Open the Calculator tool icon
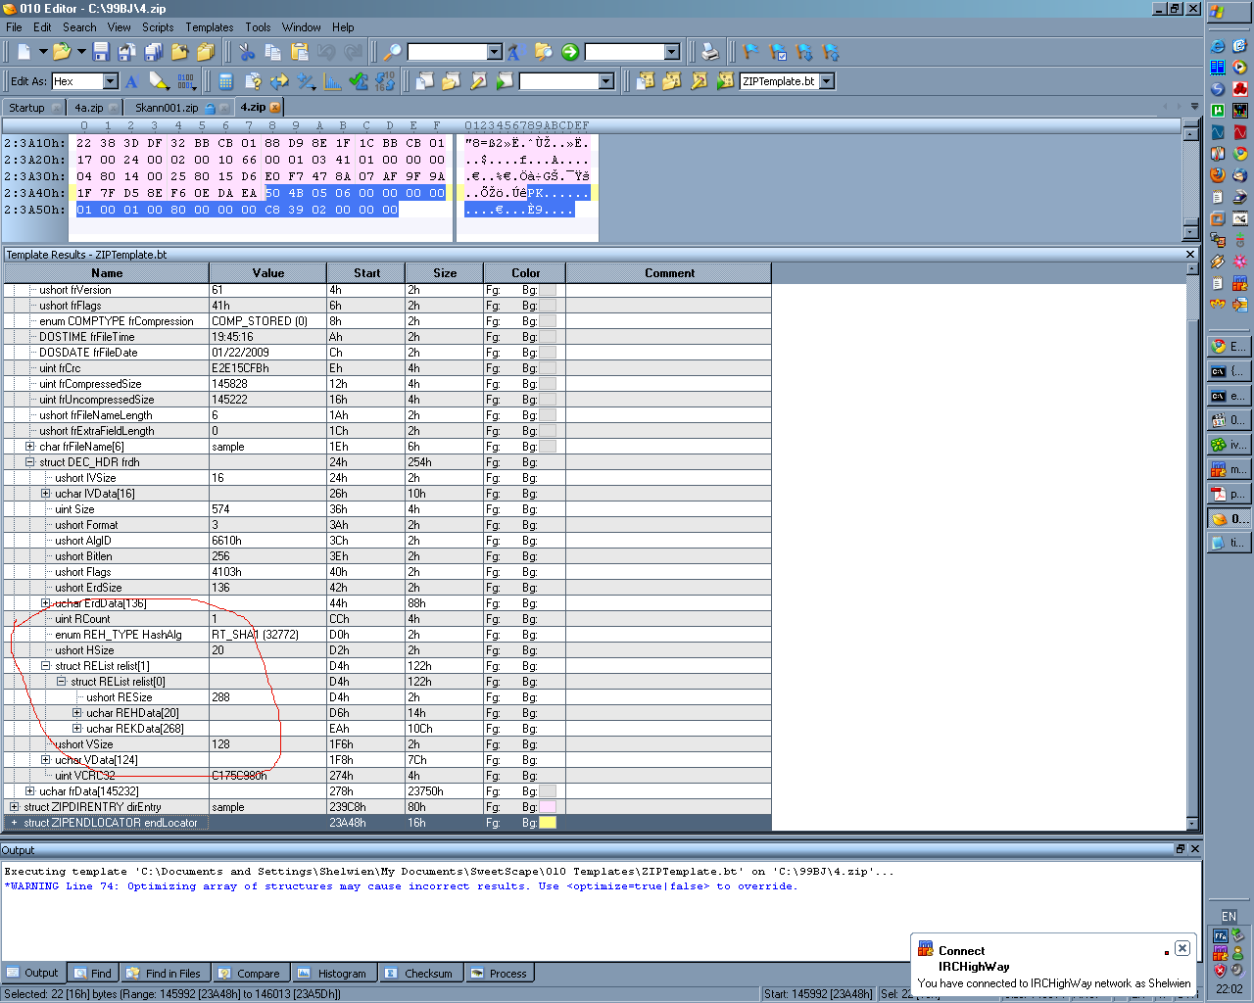The width and height of the screenshot is (1254, 1003). click(226, 81)
